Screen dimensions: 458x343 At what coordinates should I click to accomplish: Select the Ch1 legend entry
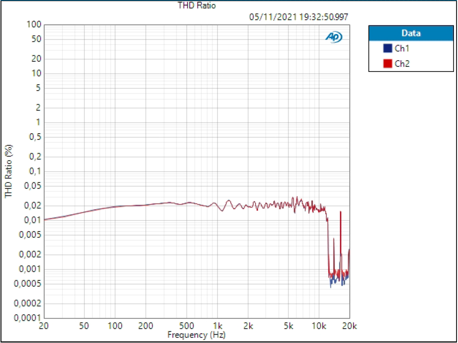400,48
